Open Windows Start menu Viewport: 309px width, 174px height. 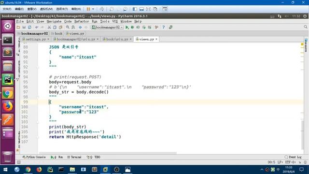point(5,170)
